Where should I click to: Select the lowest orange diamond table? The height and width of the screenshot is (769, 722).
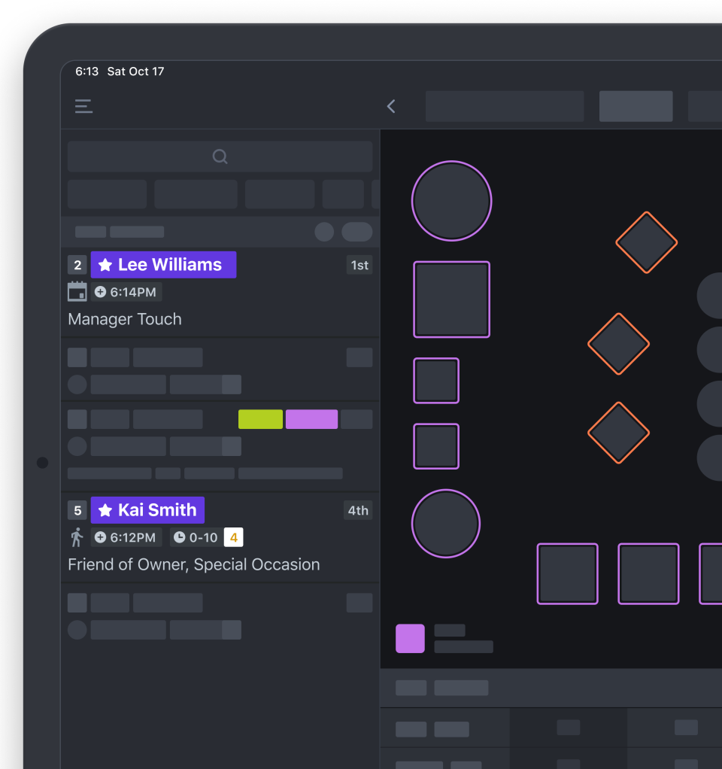click(618, 433)
